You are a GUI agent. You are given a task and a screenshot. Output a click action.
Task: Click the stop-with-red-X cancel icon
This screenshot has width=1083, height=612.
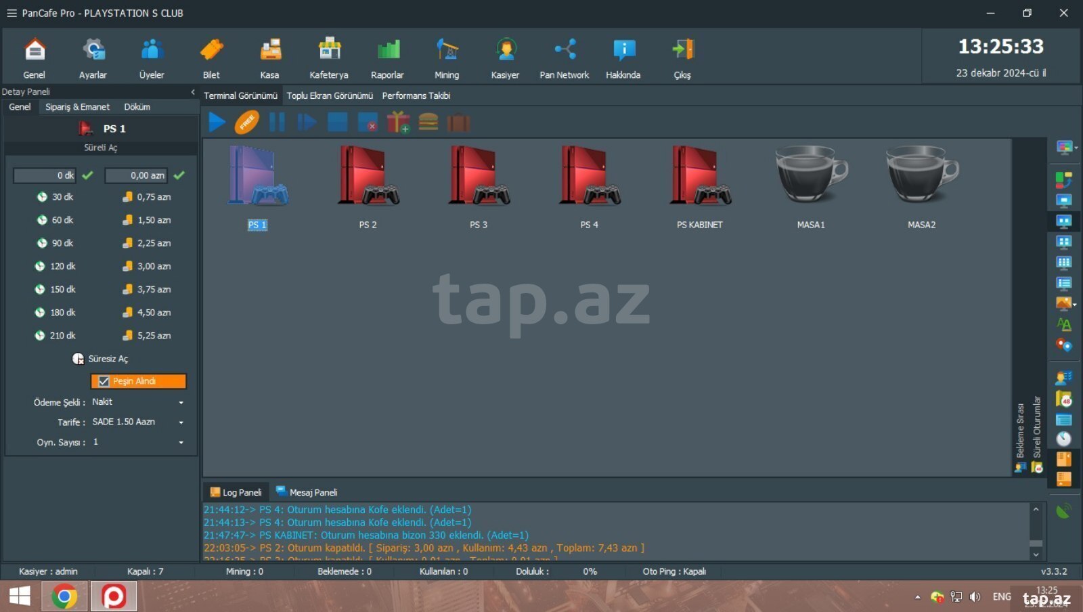pos(368,123)
